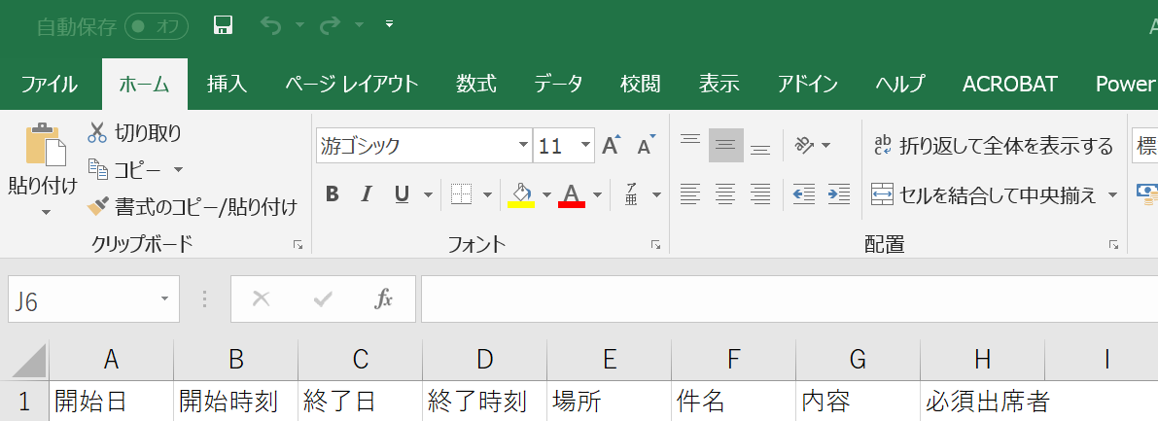Open Redo history dropdown arrow
The height and width of the screenshot is (421, 1158).
pos(359,26)
